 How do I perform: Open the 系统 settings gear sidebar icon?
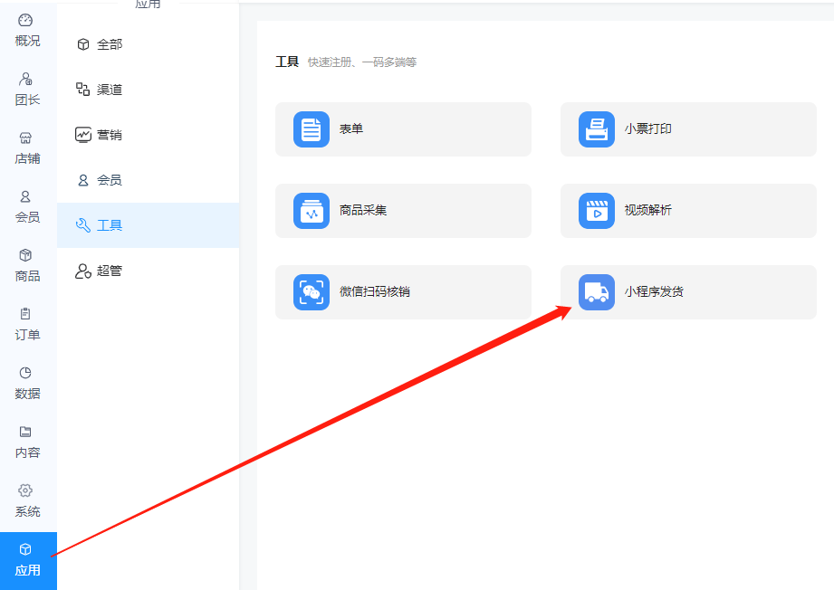coord(25,490)
